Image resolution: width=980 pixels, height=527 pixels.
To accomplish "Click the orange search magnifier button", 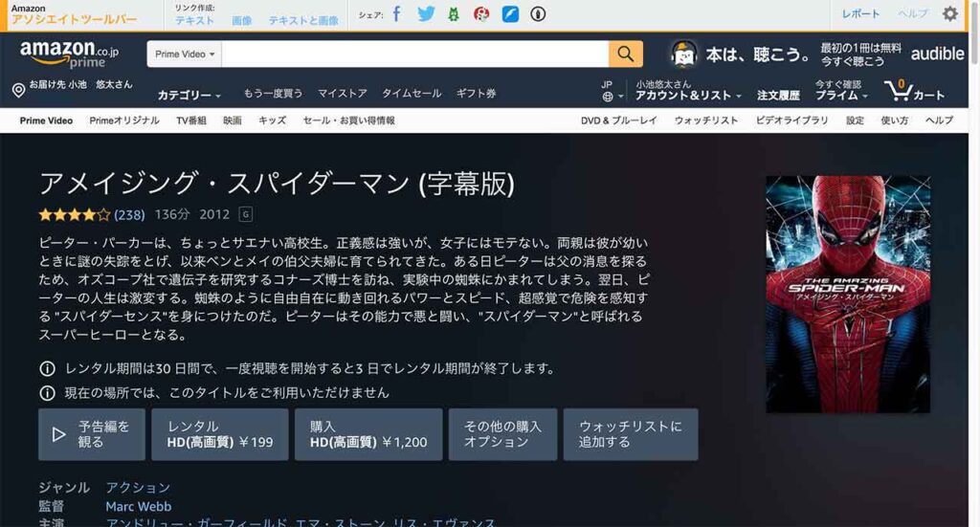I will point(625,55).
